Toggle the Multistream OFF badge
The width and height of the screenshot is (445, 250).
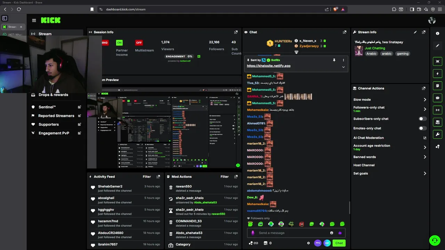pos(139,43)
